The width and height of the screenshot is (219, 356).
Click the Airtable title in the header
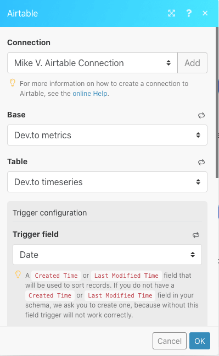[23, 13]
